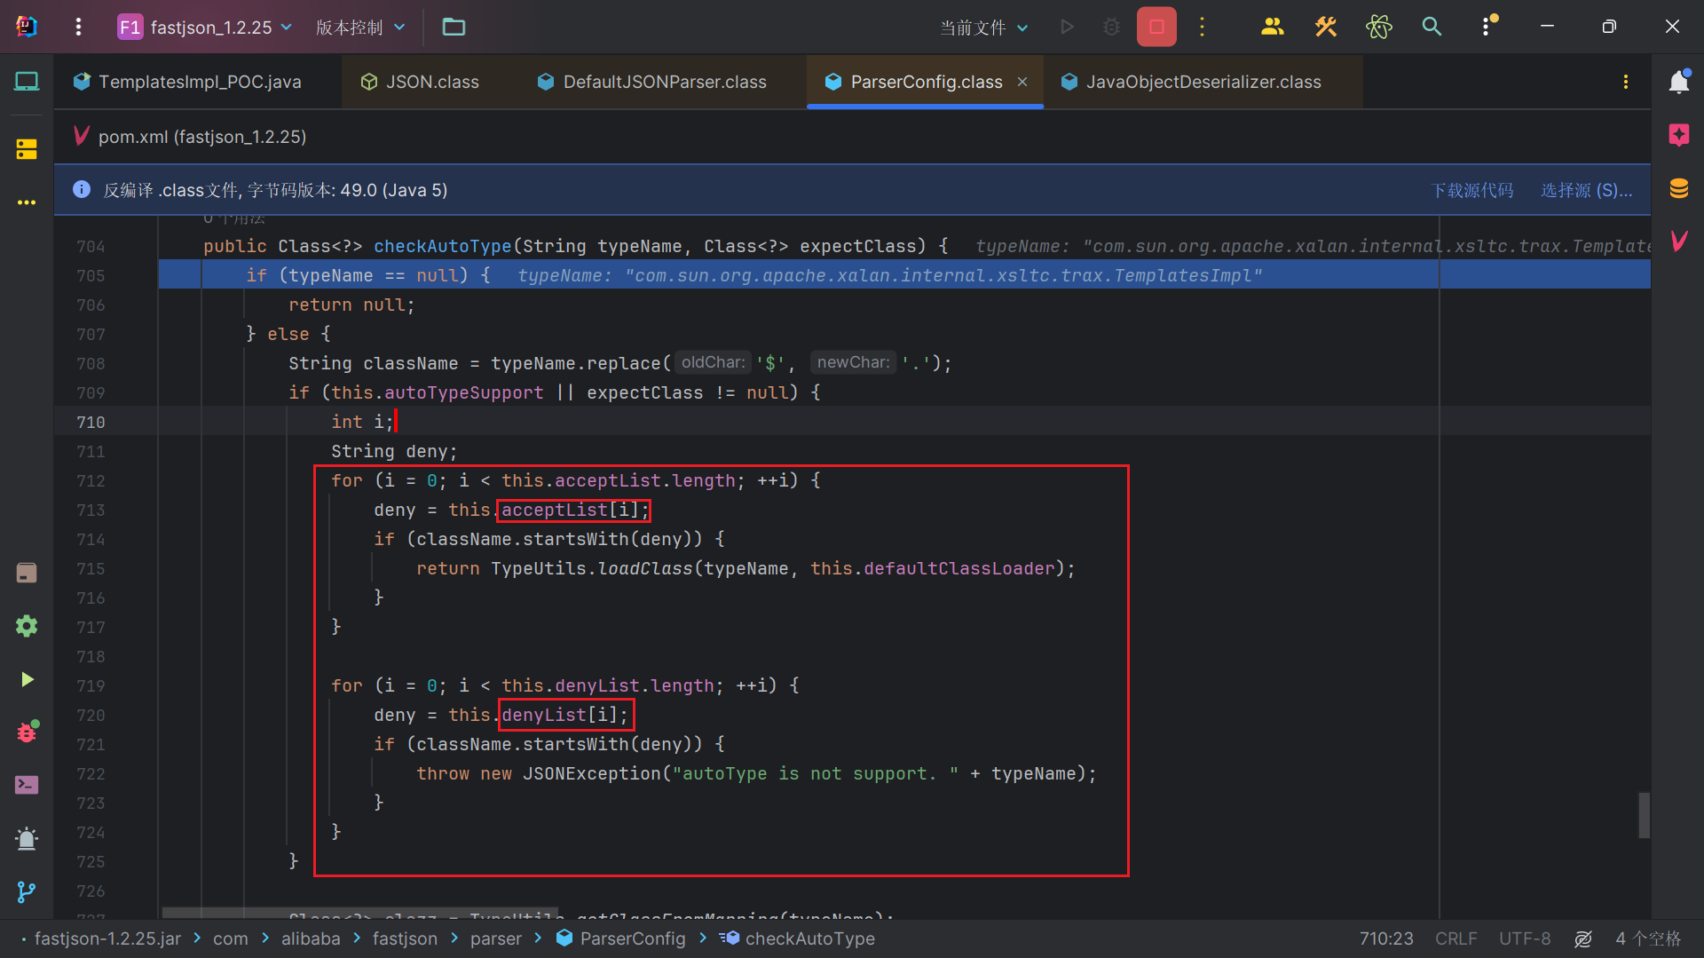This screenshot has width=1704, height=958.
Task: Click the parser breadcrumb segment
Action: [496, 938]
